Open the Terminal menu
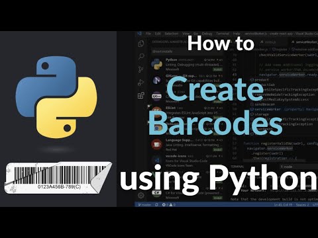Screen dimensions: 318x238 [x=223, y=34]
